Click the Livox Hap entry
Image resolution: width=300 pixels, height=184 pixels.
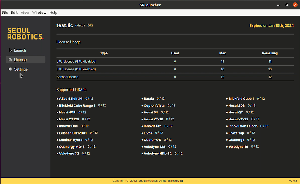point(241,133)
